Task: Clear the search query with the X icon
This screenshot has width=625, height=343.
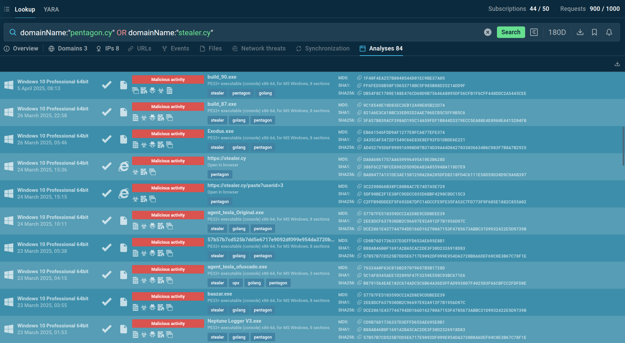Action: [487, 32]
